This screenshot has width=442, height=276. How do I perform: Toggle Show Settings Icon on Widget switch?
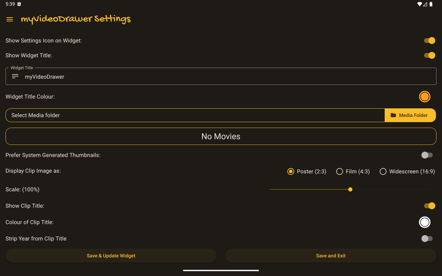pos(429,41)
